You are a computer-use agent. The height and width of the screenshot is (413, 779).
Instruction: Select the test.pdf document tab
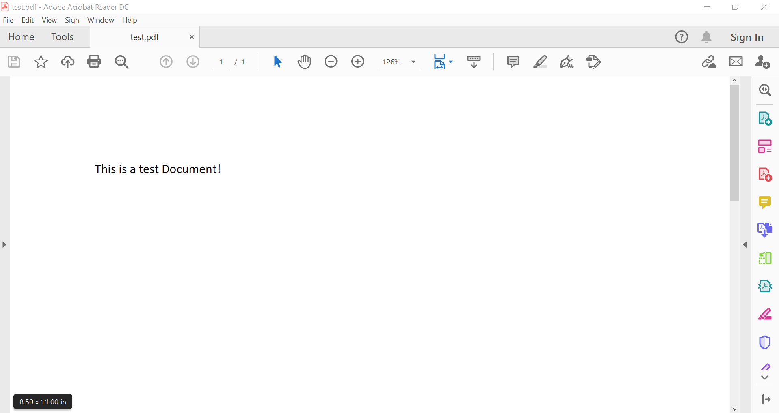(x=145, y=37)
